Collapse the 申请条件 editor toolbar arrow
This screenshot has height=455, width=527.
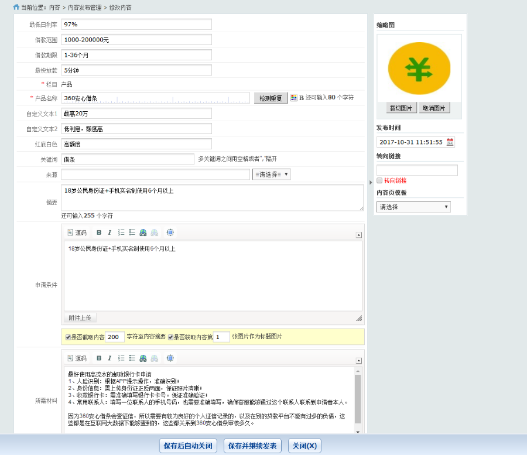click(358, 235)
